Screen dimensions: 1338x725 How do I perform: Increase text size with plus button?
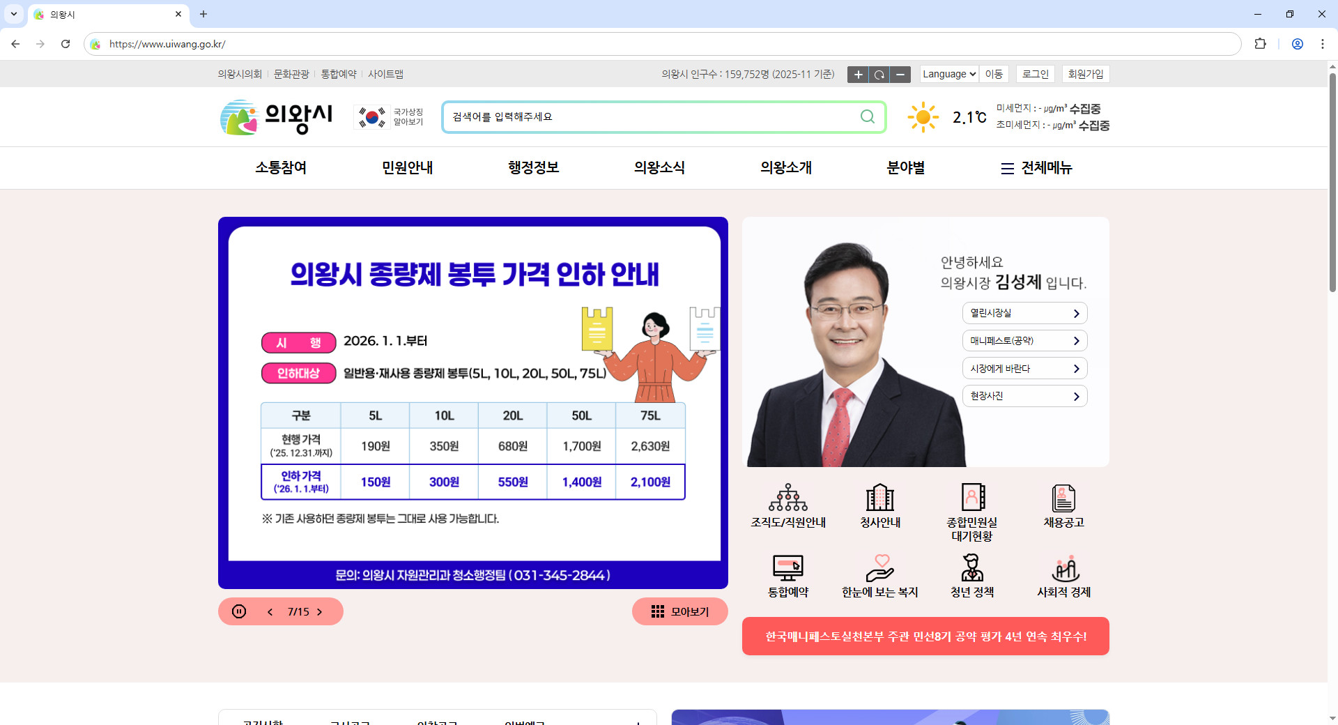[858, 75]
